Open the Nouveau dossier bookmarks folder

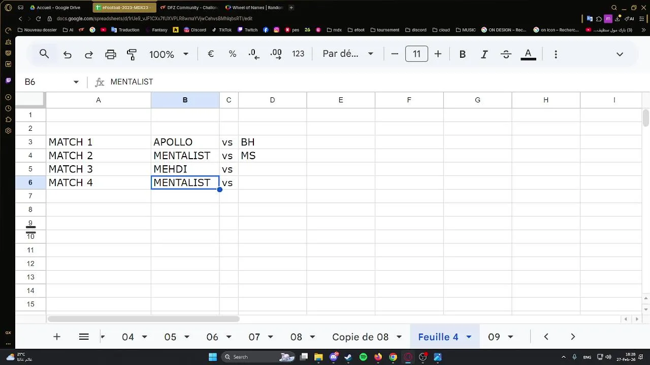[x=37, y=30]
